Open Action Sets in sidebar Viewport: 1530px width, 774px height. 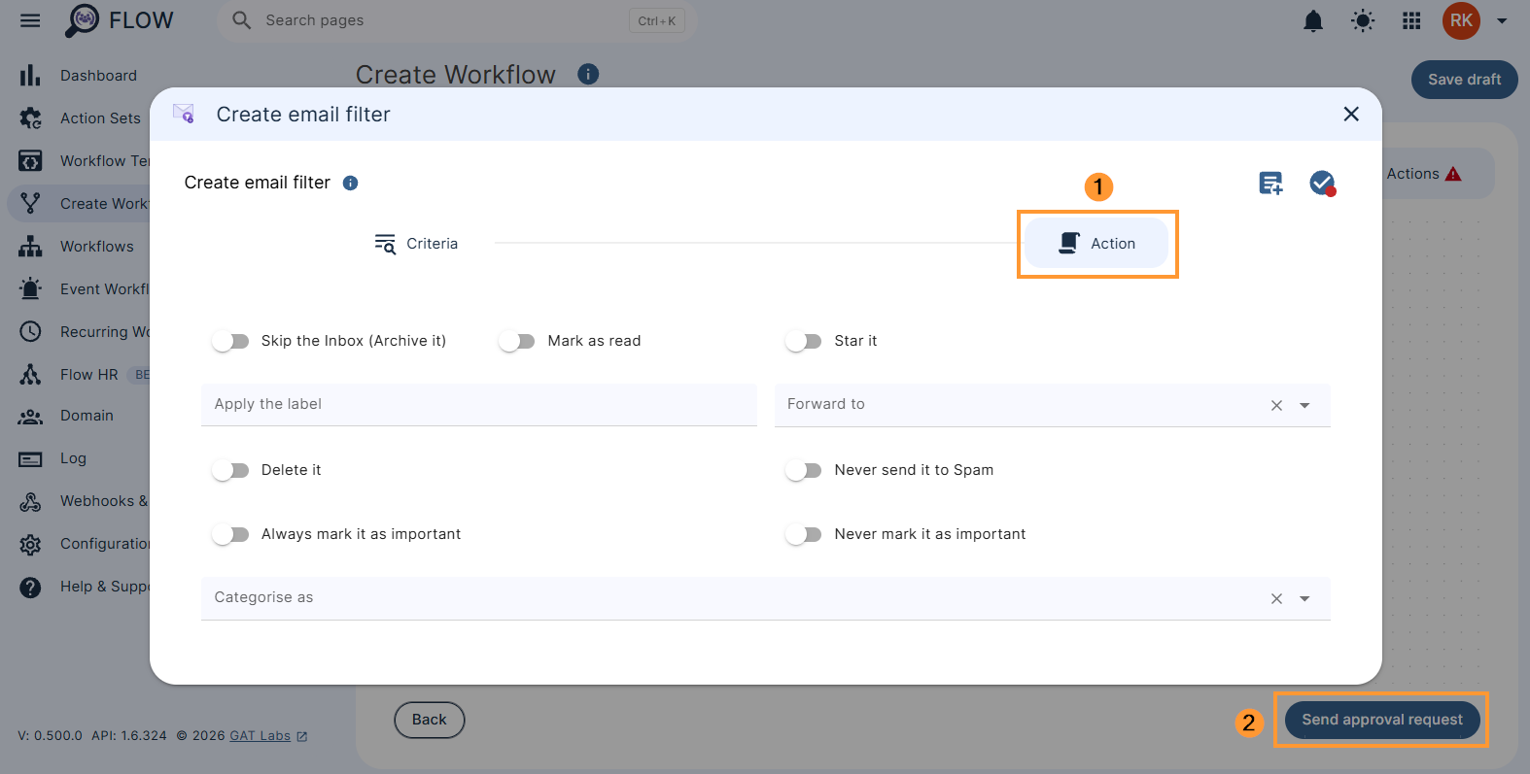coord(100,118)
